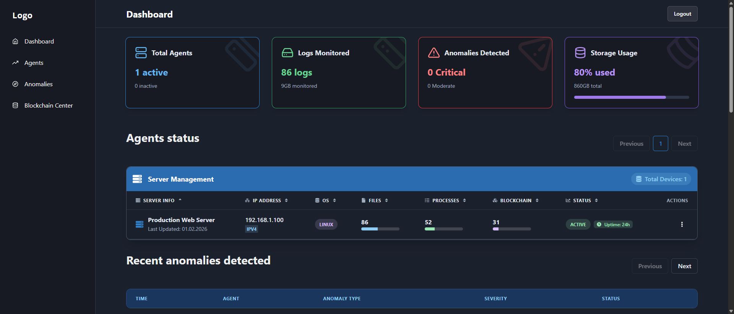Click the Total Agents server icon
This screenshot has width=734, height=314.
(x=141, y=53)
